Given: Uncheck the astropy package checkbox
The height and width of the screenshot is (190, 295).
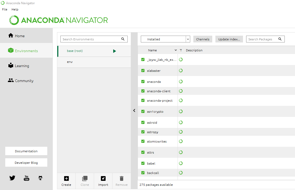Looking at the screenshot, I should click(143, 132).
